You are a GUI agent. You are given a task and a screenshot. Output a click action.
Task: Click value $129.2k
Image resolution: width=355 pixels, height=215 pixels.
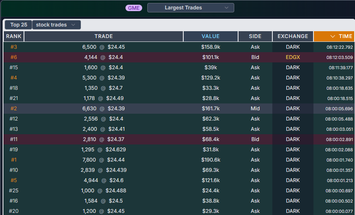tap(211, 78)
